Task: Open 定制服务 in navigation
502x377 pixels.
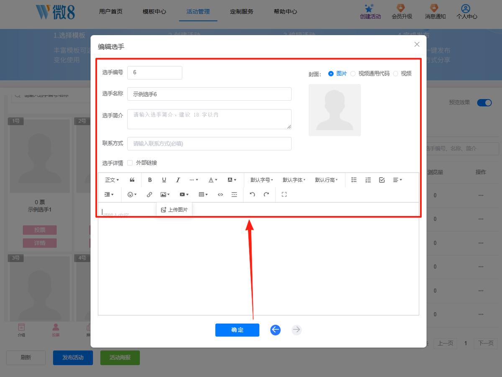Action: click(x=242, y=12)
